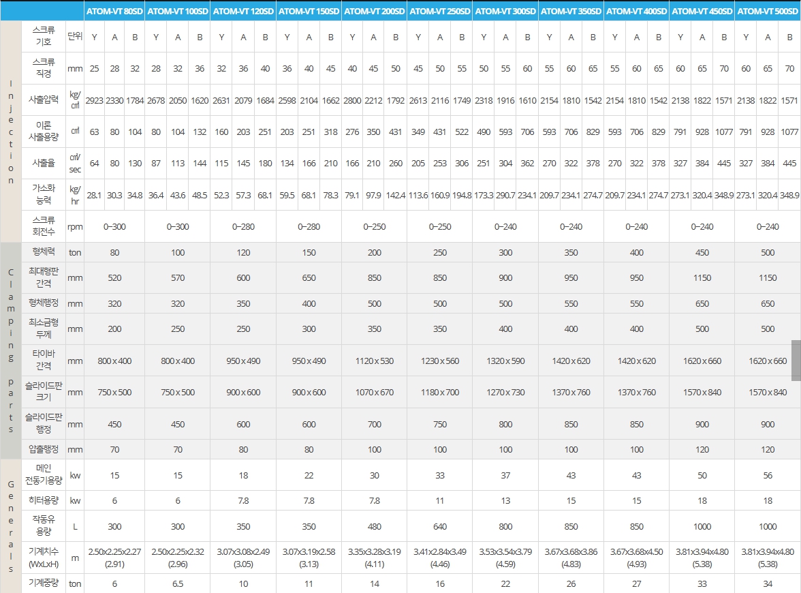Select the ATOM-VT 300SD column header
The width and height of the screenshot is (801, 593).
[505, 11]
